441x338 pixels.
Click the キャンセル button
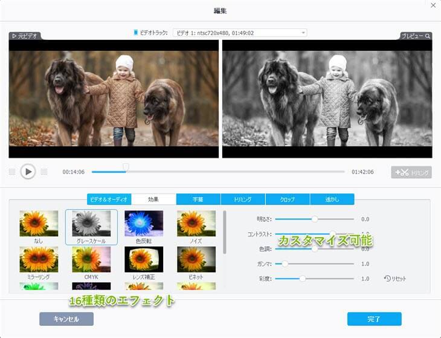(66, 319)
